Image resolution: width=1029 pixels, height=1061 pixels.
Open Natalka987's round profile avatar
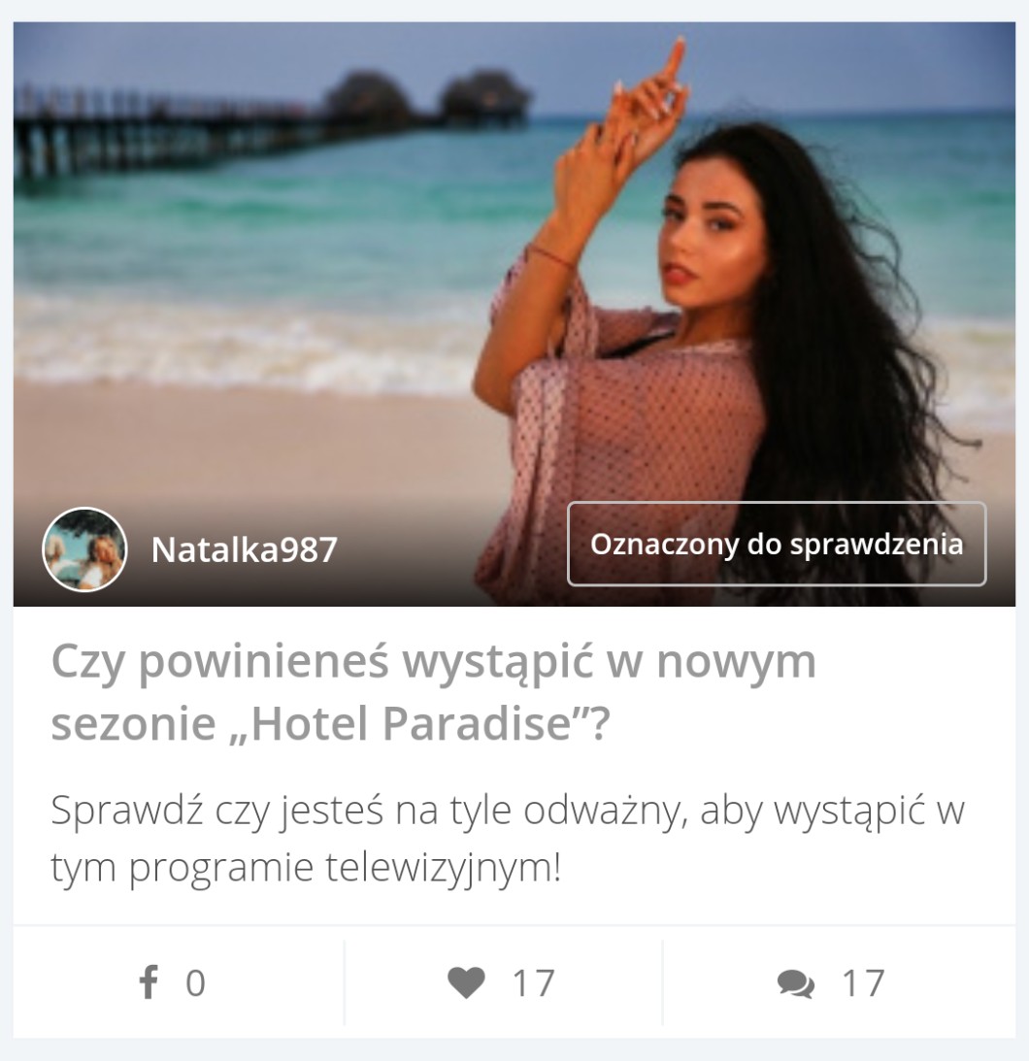84,549
